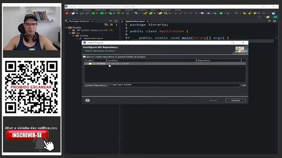Open the Source menu
This screenshot has width=282, height=158.
[x=87, y=10]
